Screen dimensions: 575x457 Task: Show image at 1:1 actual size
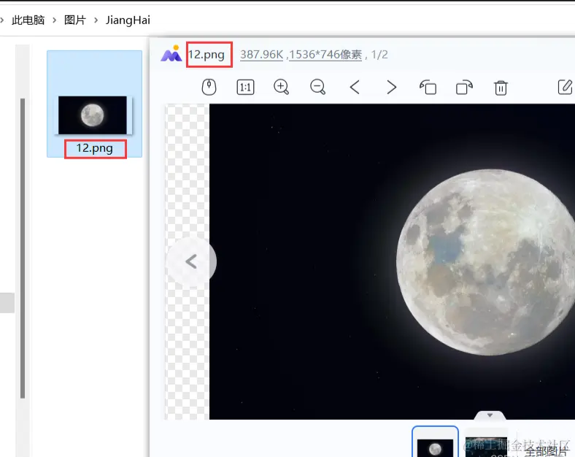pos(245,88)
